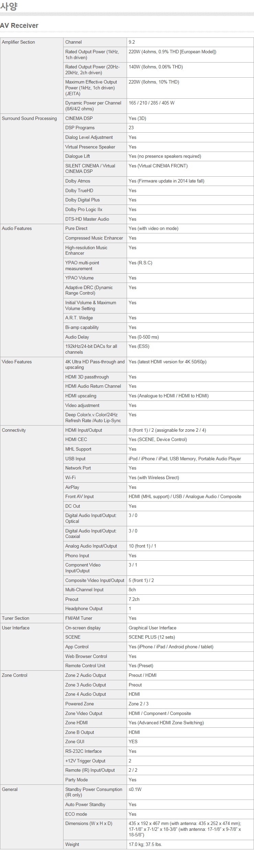Viewport: 254px width, 858px height.
Task: Select the Wi-Fi row label
Action: coord(70,477)
